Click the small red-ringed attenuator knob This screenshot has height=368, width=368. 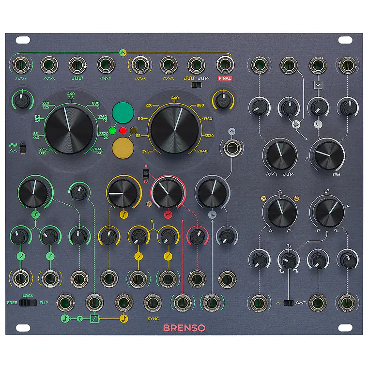coord(197,237)
